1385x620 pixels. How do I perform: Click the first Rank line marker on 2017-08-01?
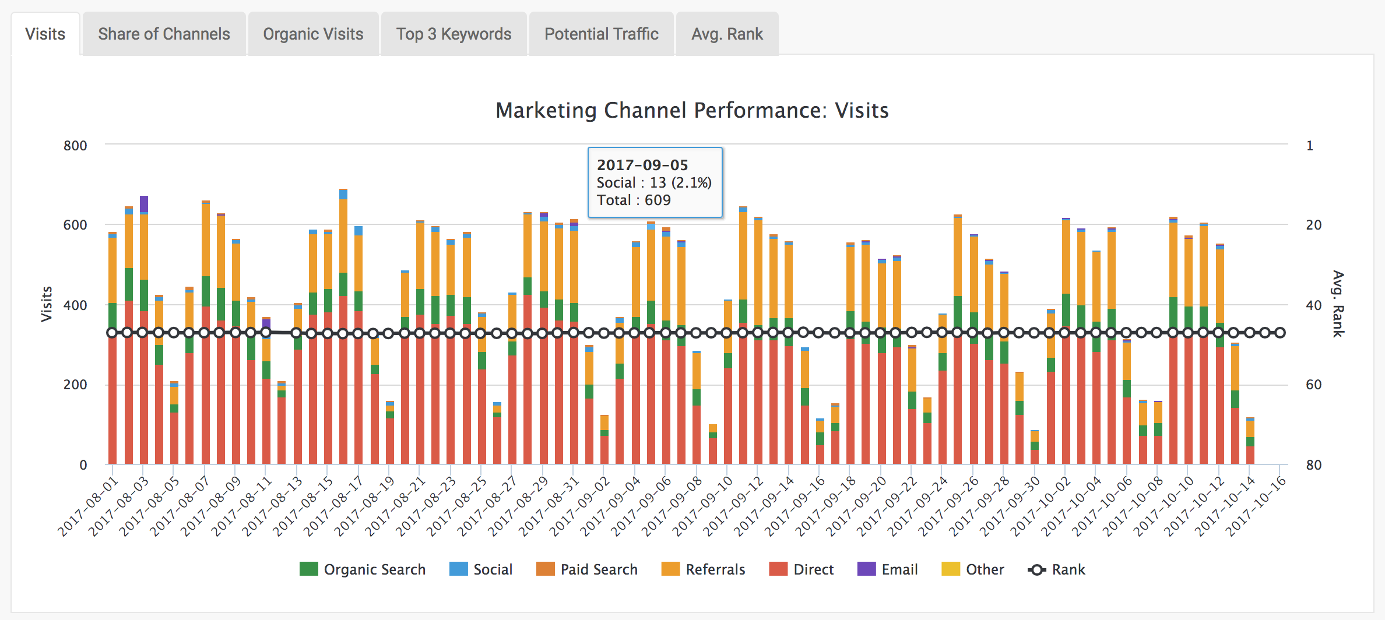pos(113,333)
